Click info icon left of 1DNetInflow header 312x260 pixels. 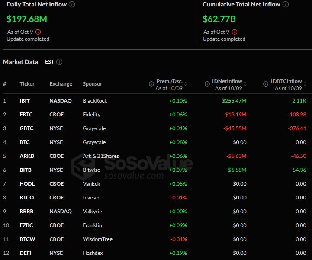click(x=206, y=84)
